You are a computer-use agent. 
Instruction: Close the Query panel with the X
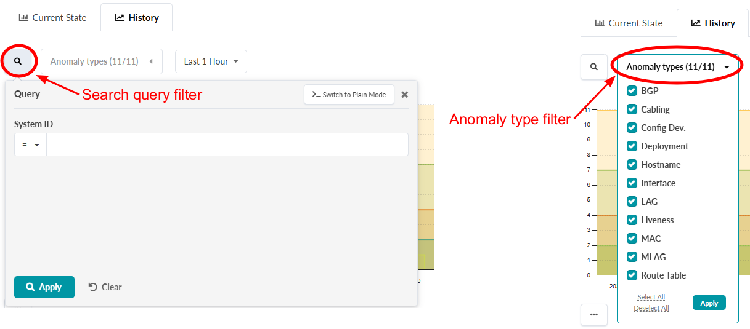click(405, 95)
